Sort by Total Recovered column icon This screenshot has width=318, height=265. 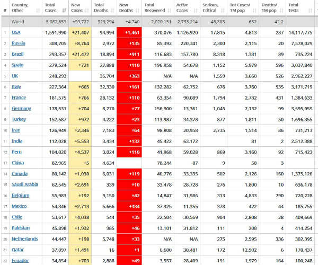170,11
